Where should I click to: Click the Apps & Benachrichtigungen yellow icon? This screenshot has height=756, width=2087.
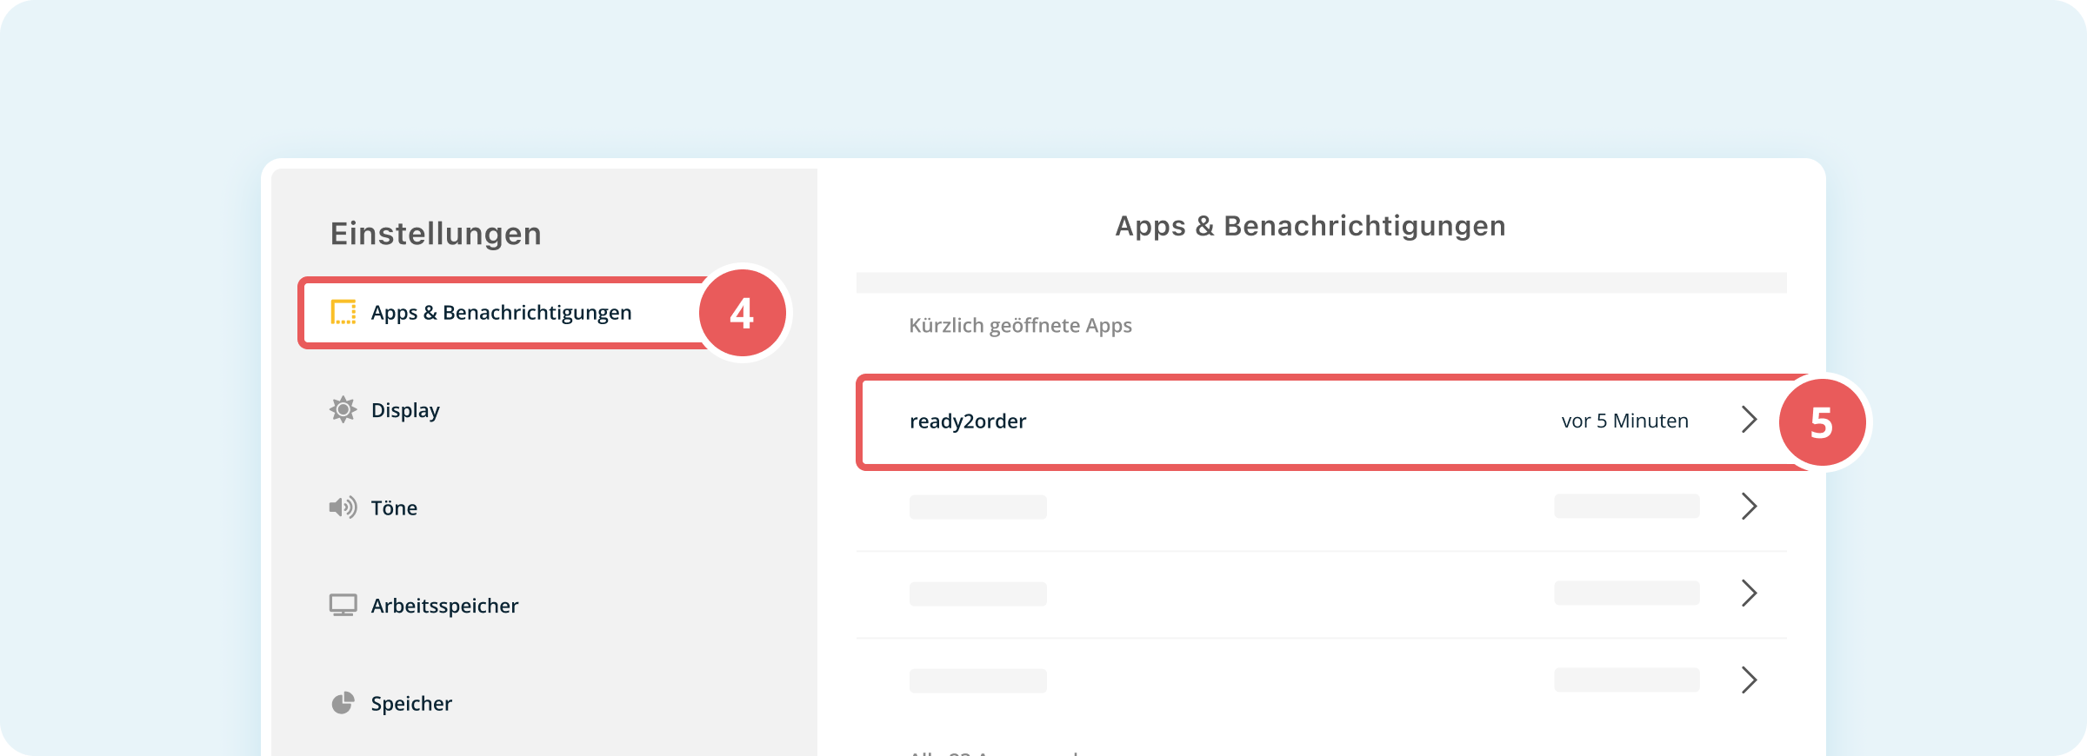(343, 312)
